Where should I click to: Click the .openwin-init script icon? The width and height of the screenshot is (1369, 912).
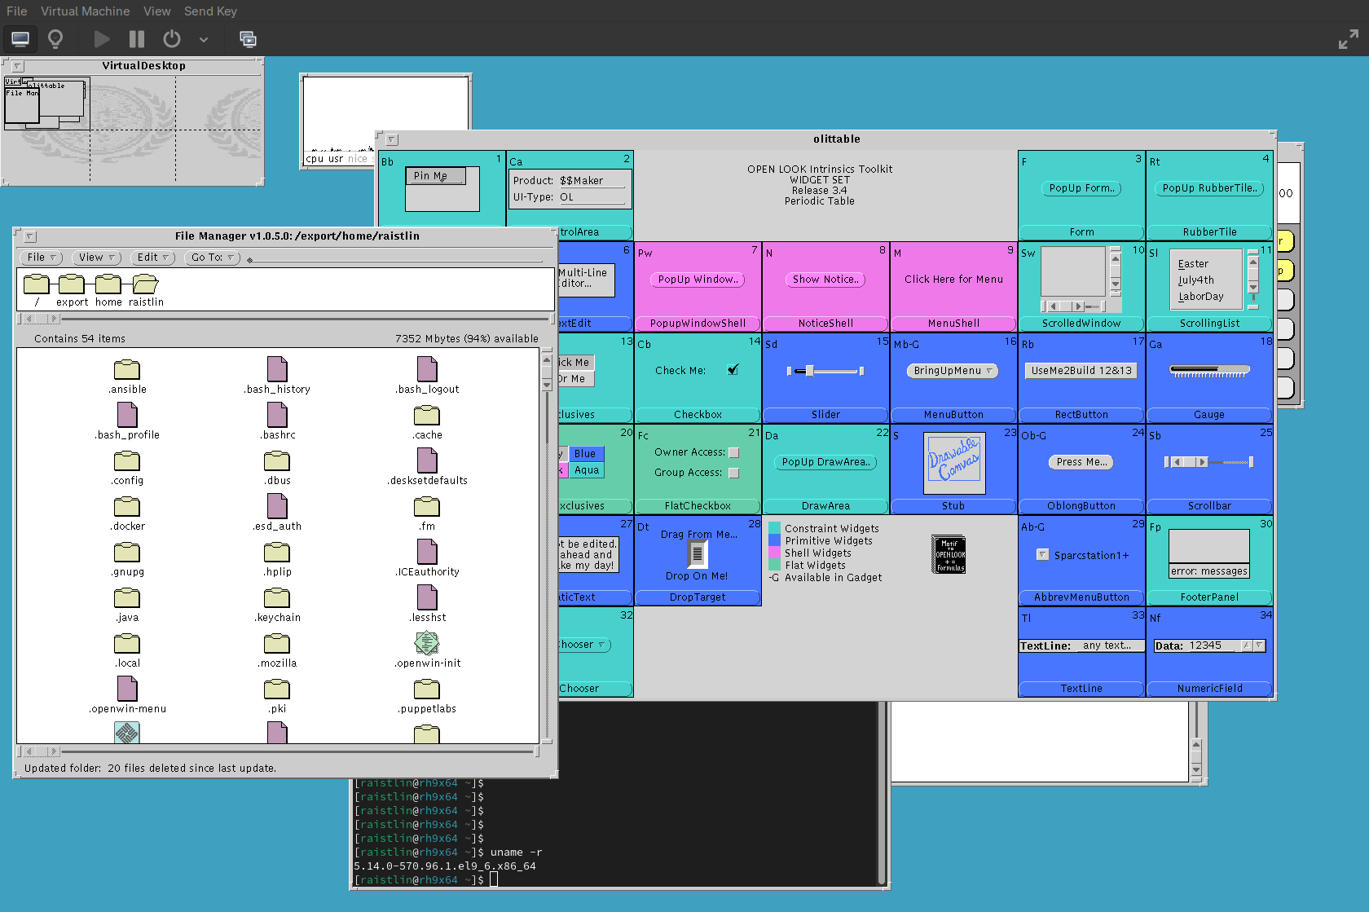coord(426,644)
